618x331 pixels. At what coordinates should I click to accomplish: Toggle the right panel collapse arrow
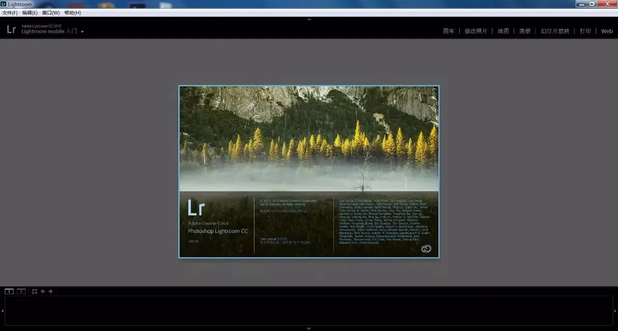(616, 311)
